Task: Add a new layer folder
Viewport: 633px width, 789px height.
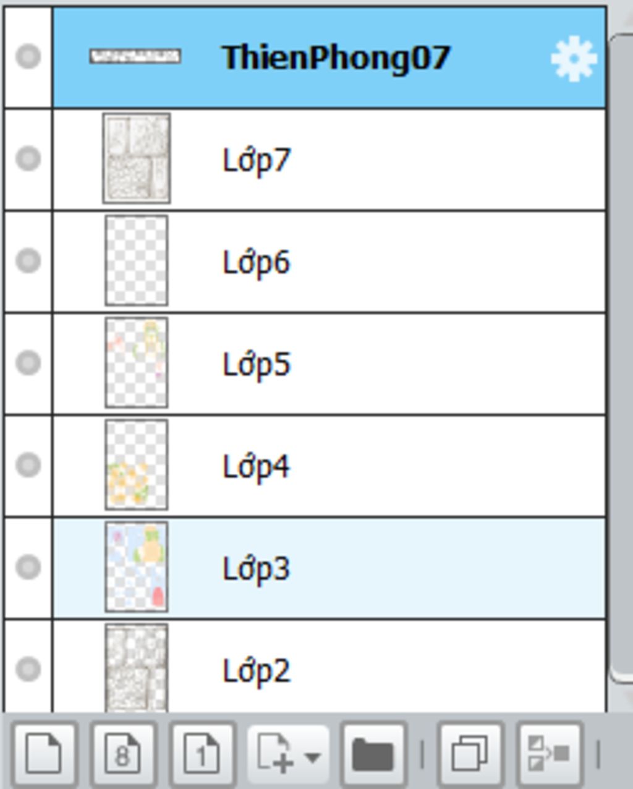Action: click(373, 753)
